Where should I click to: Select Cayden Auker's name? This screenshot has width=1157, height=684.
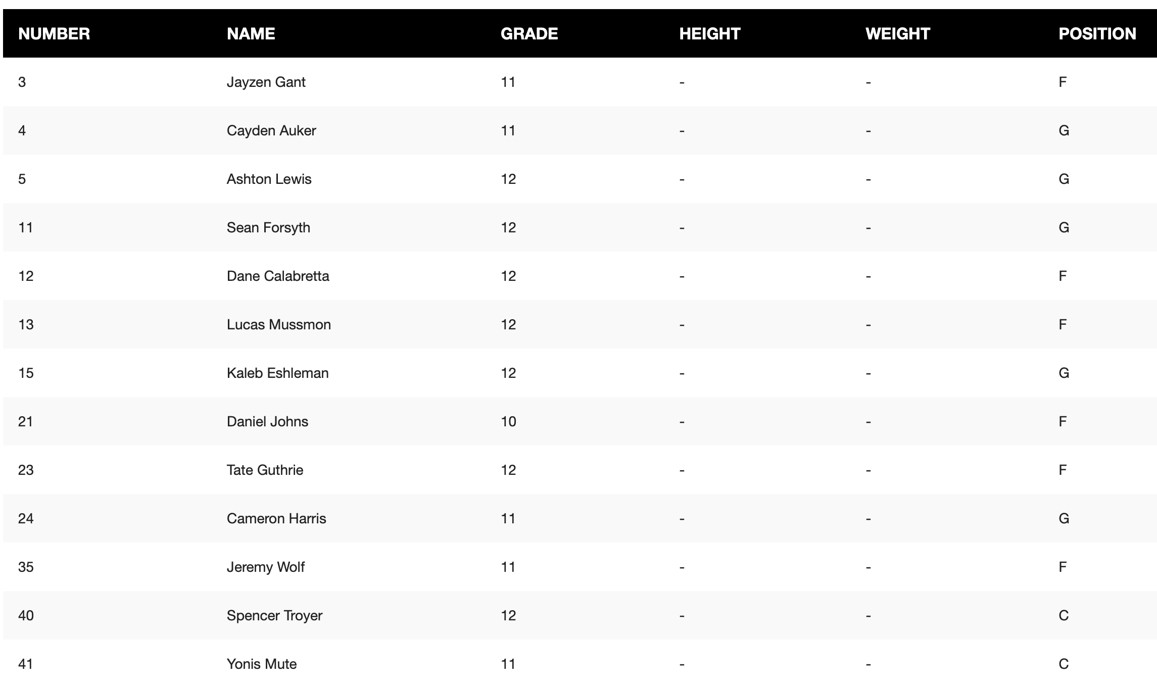click(x=271, y=131)
